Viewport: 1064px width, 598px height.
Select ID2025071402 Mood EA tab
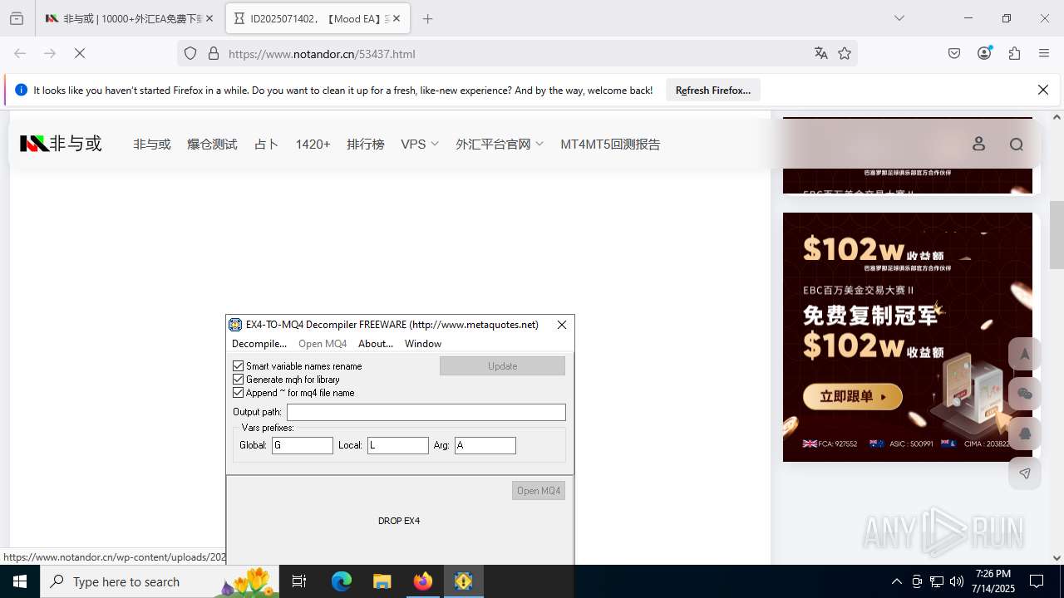pyautogui.click(x=317, y=18)
